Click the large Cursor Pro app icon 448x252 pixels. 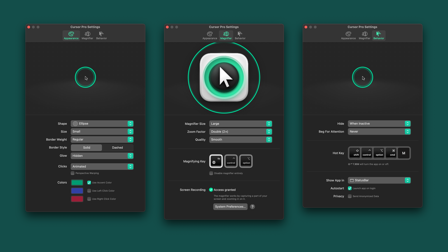(x=224, y=77)
